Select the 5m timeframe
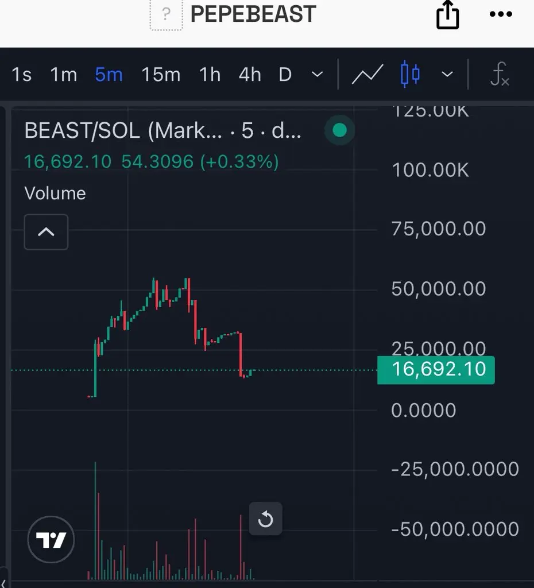The width and height of the screenshot is (534, 588). (109, 74)
